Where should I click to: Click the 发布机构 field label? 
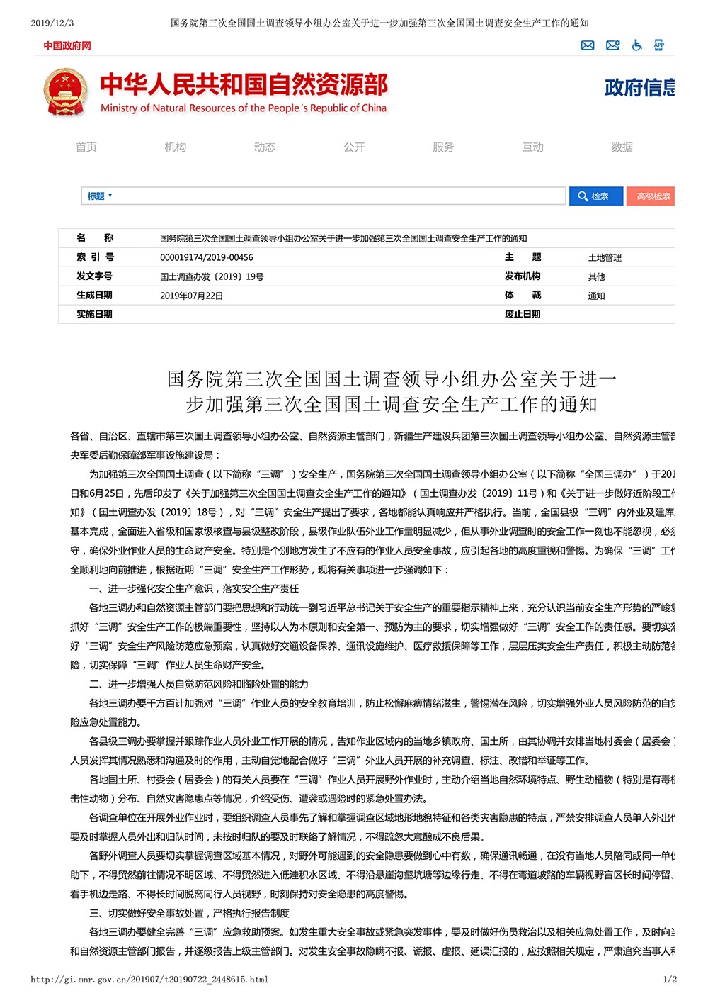523,276
